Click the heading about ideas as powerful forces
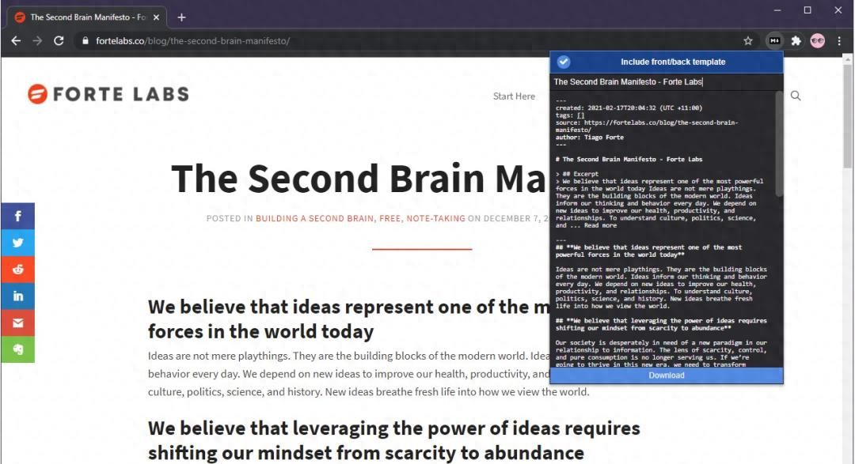Image resolution: width=855 pixels, height=464 pixels. coord(349,319)
